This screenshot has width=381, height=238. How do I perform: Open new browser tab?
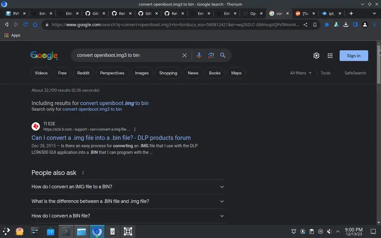(351, 13)
